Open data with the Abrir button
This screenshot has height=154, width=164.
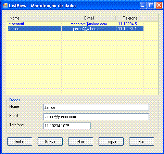tap(80, 142)
